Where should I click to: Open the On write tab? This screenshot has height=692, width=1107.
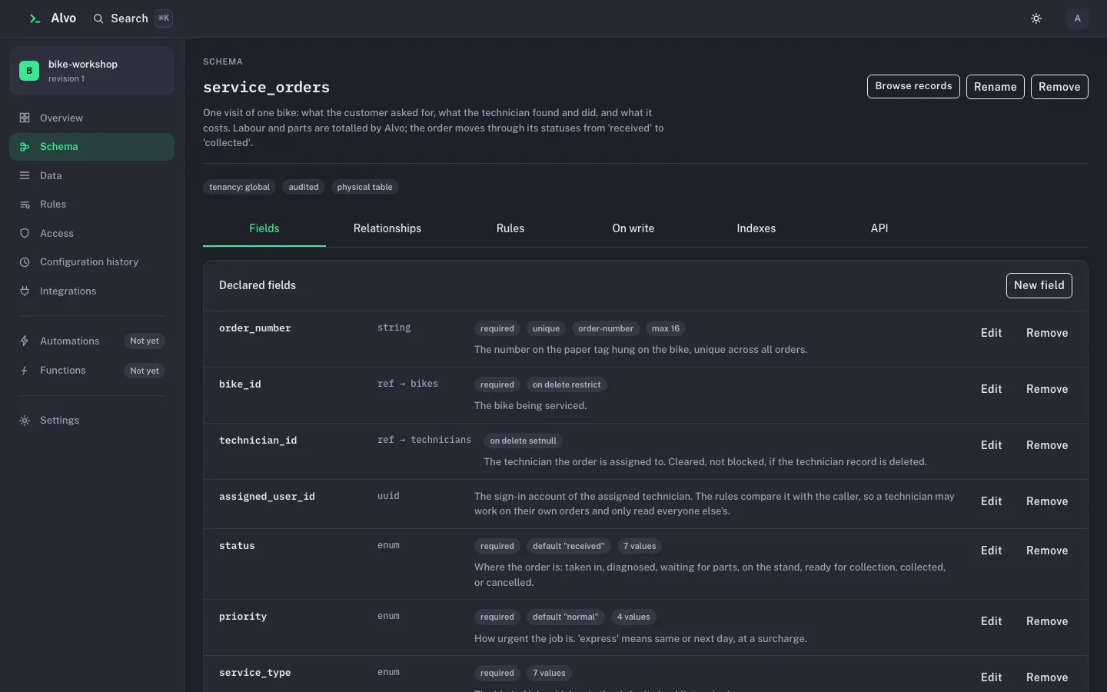[x=633, y=228]
